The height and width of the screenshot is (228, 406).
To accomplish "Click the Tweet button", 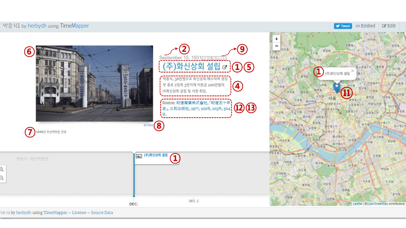I will coord(342,26).
